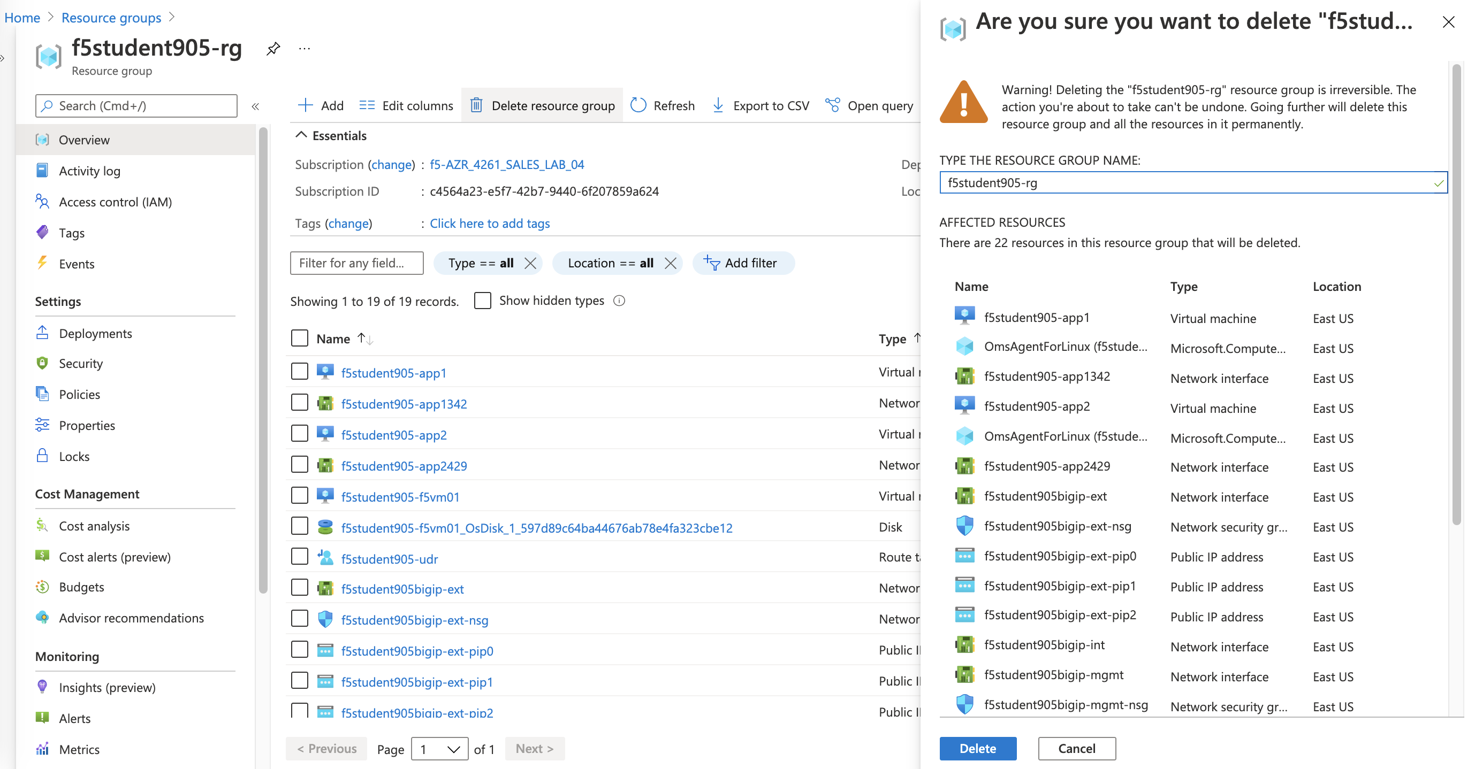Pin the f5student905-rg resource group
Screen dimensions: 1475x769
point(273,49)
